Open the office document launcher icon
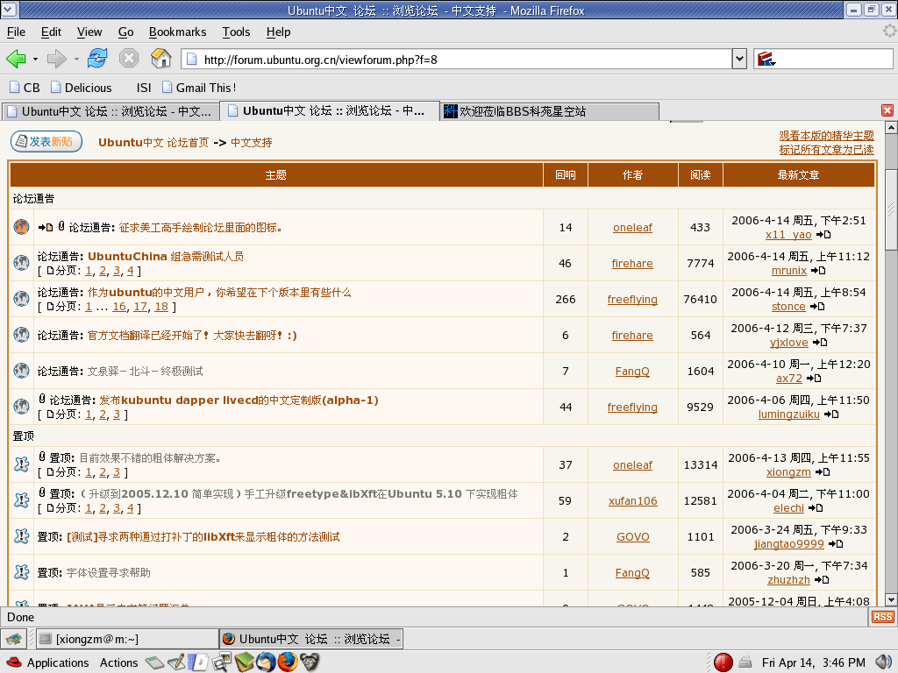This screenshot has height=673, width=898. coord(199,662)
